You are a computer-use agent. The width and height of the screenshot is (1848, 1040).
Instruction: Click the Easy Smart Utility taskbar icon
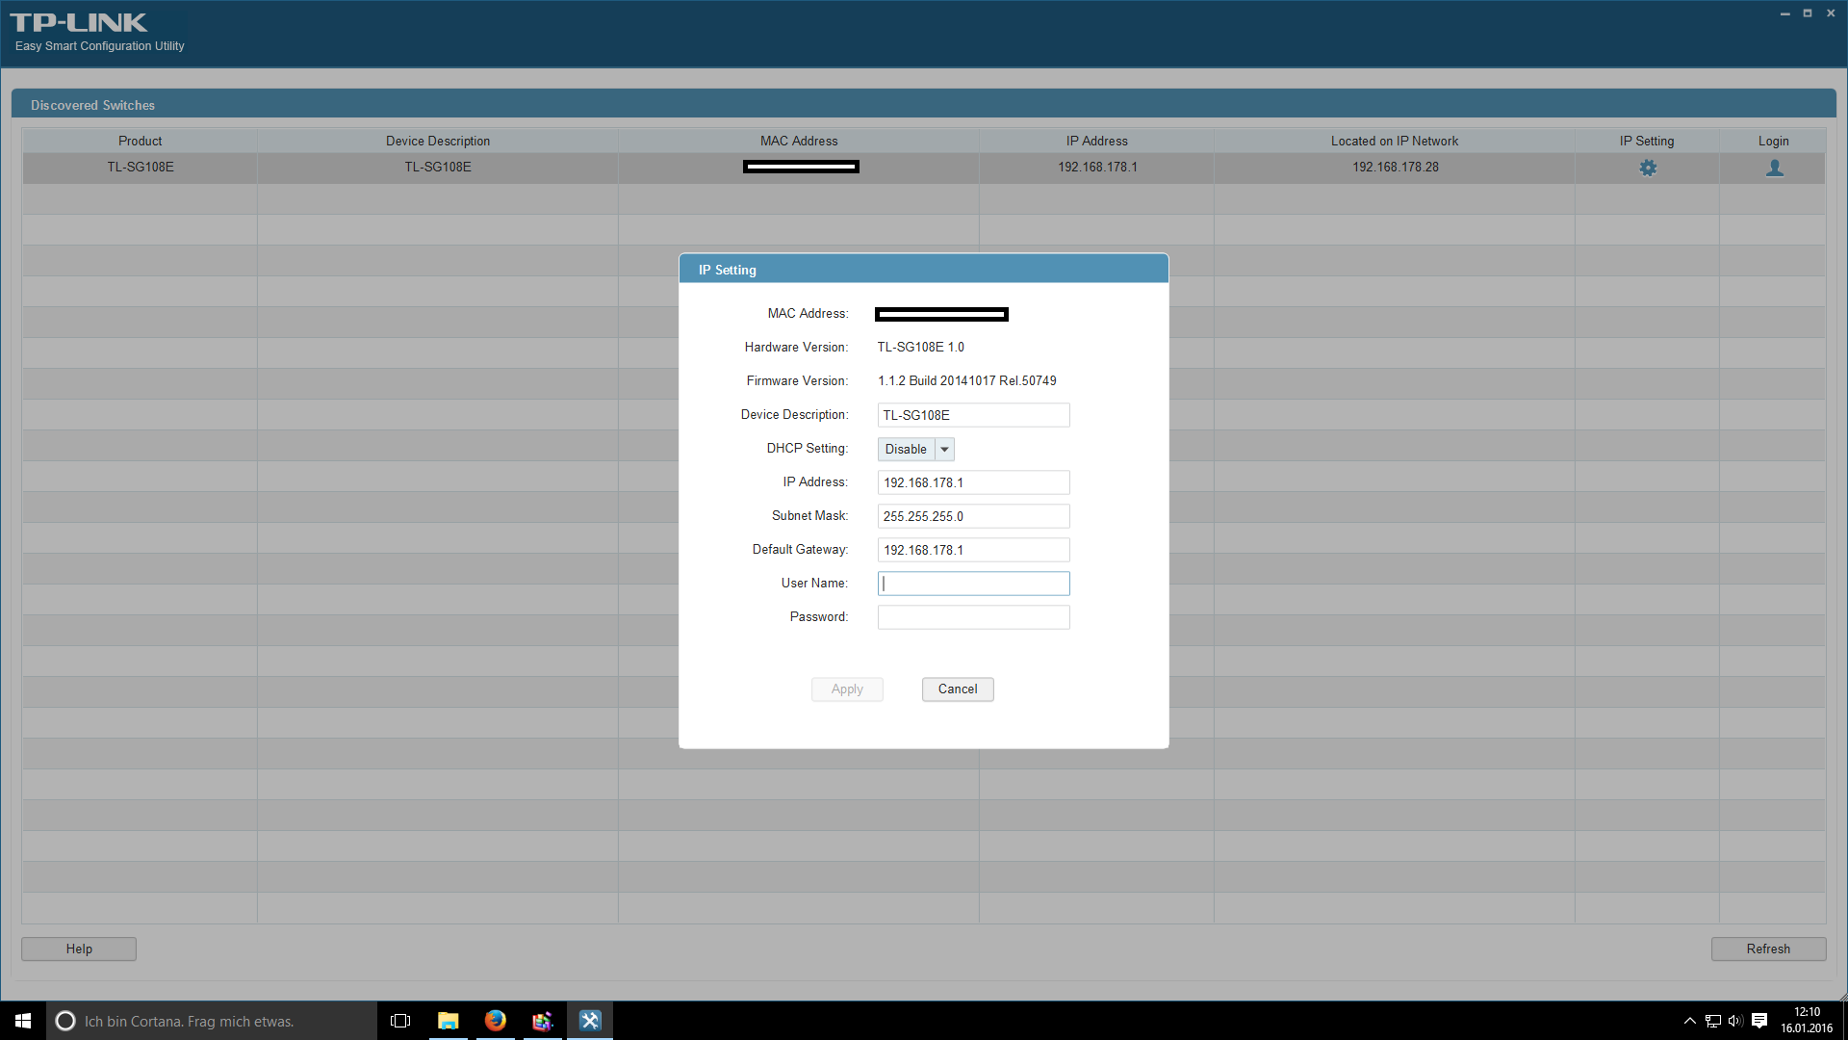[x=590, y=1021]
